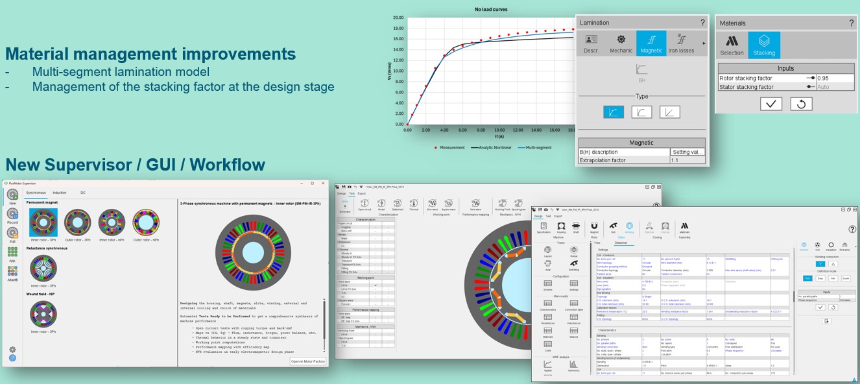
Task: Click the Open in Motor Factory button
Action: (308, 361)
